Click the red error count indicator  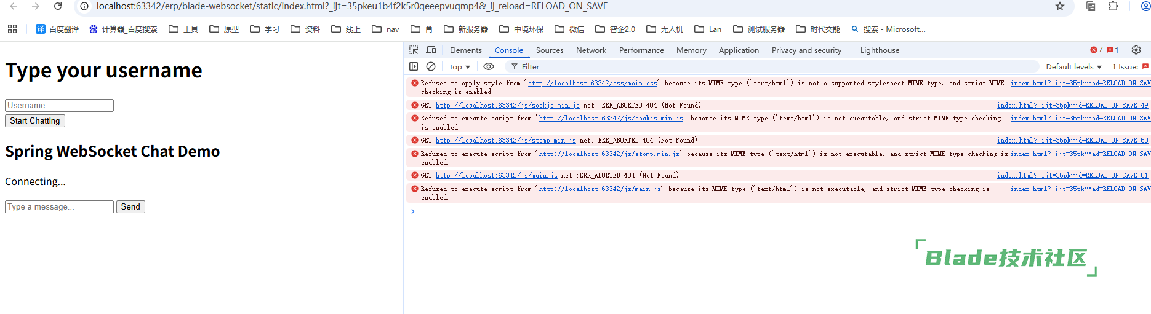1096,50
